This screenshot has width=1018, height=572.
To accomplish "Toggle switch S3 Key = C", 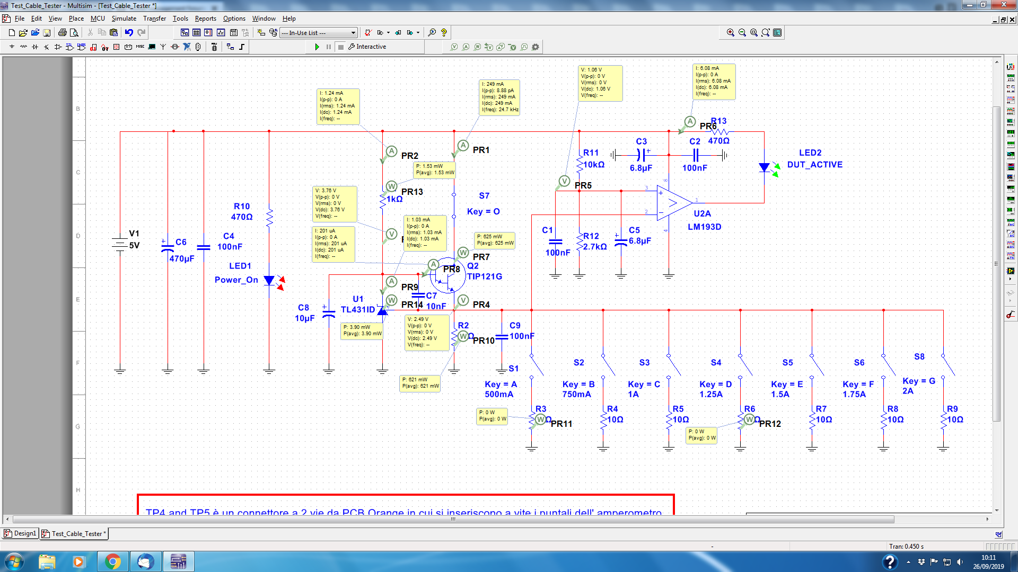I will coord(673,365).
